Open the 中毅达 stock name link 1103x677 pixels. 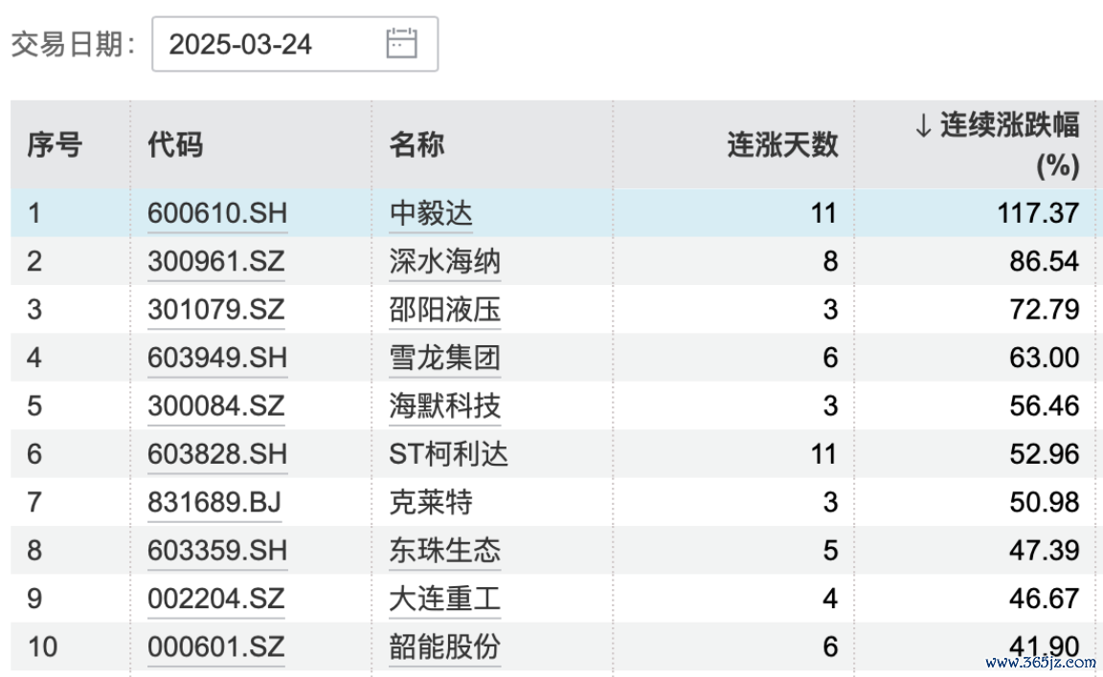431,213
